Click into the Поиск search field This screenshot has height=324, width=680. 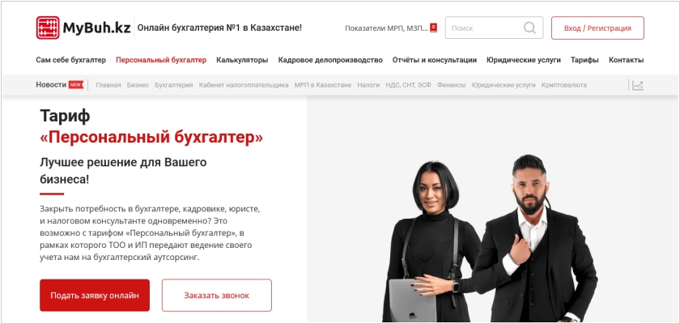point(494,28)
